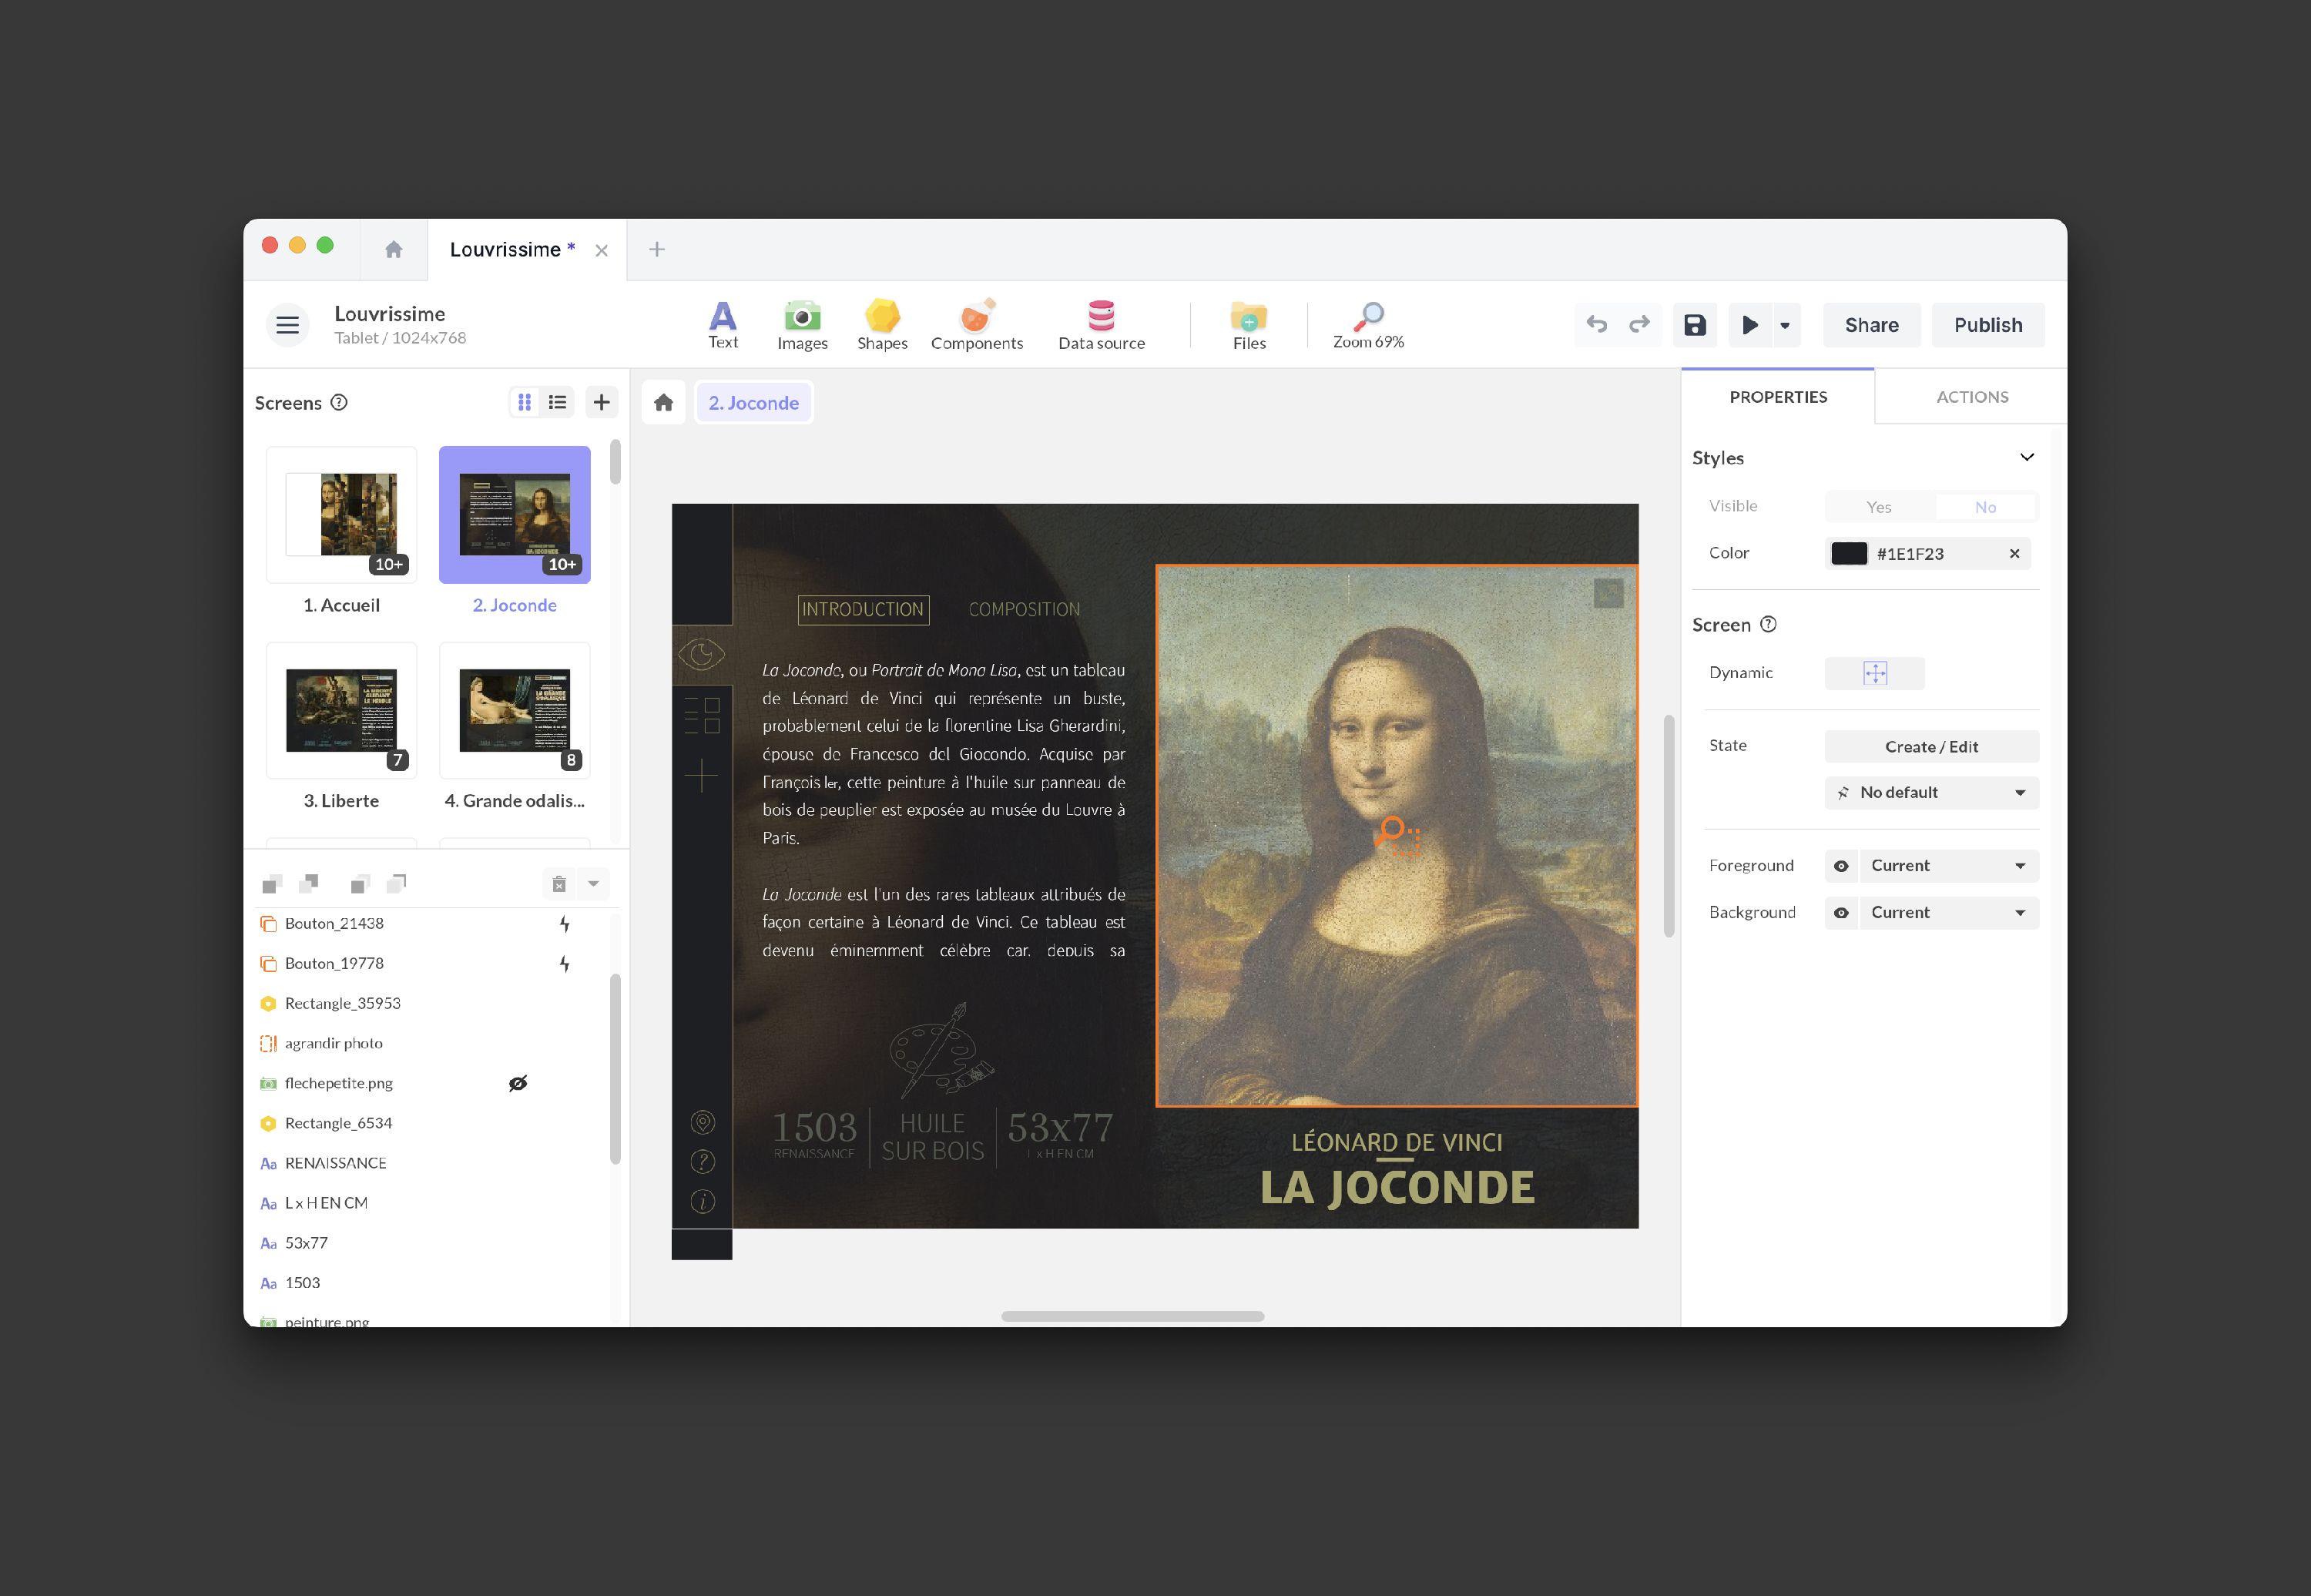Set Visible style to Yes
This screenshot has height=1596, width=2311.
coord(1878,506)
